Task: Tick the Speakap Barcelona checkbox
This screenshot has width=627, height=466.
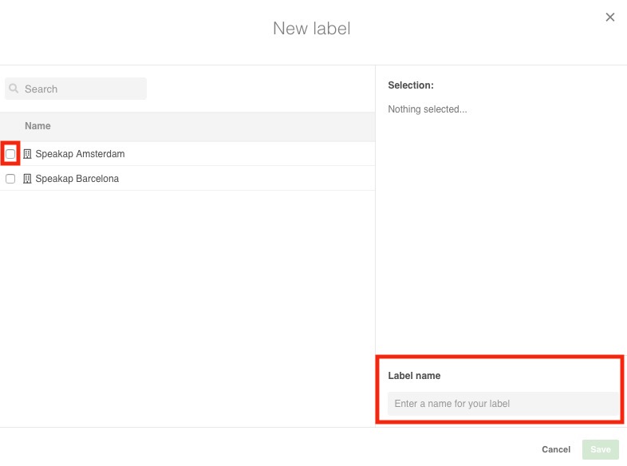Action: pyautogui.click(x=10, y=179)
